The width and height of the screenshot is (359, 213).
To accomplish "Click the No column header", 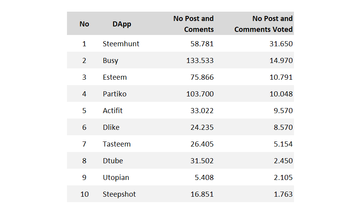I will coord(84,24).
